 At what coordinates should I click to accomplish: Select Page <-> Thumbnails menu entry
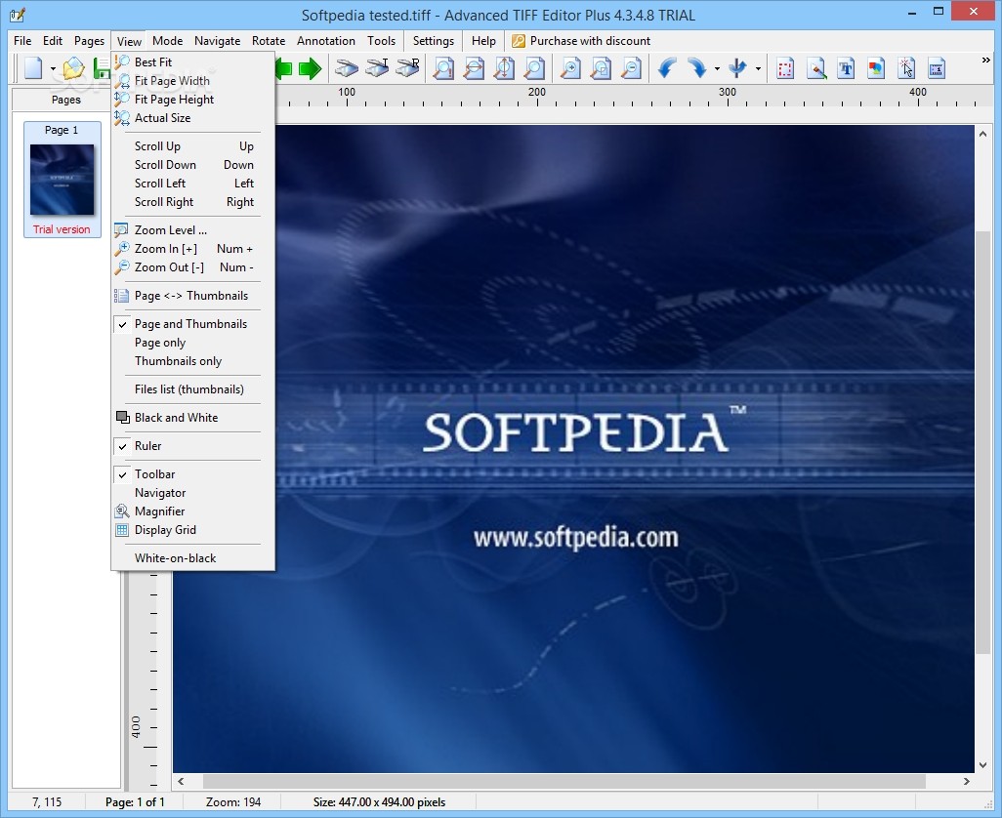[193, 295]
